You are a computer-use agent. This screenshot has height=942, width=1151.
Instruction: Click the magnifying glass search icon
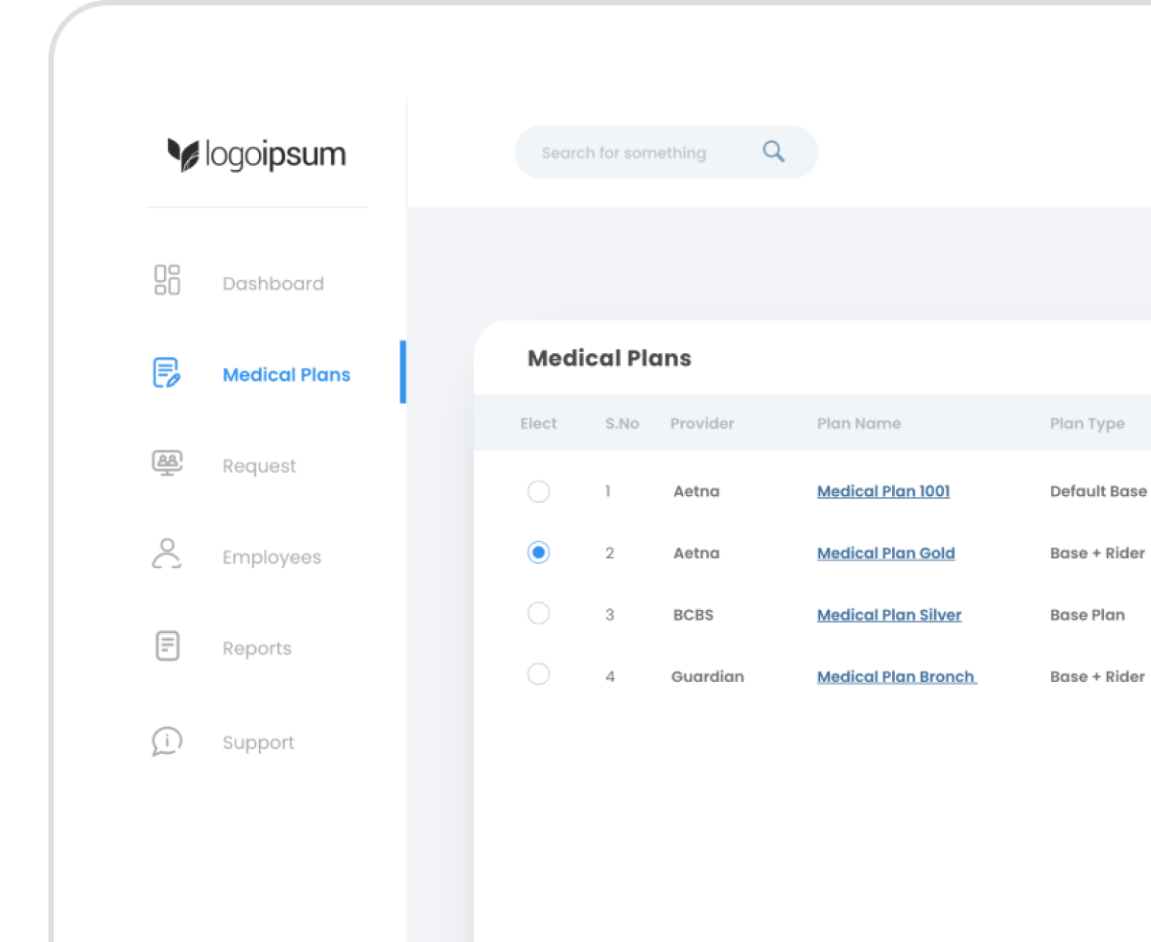tap(773, 152)
